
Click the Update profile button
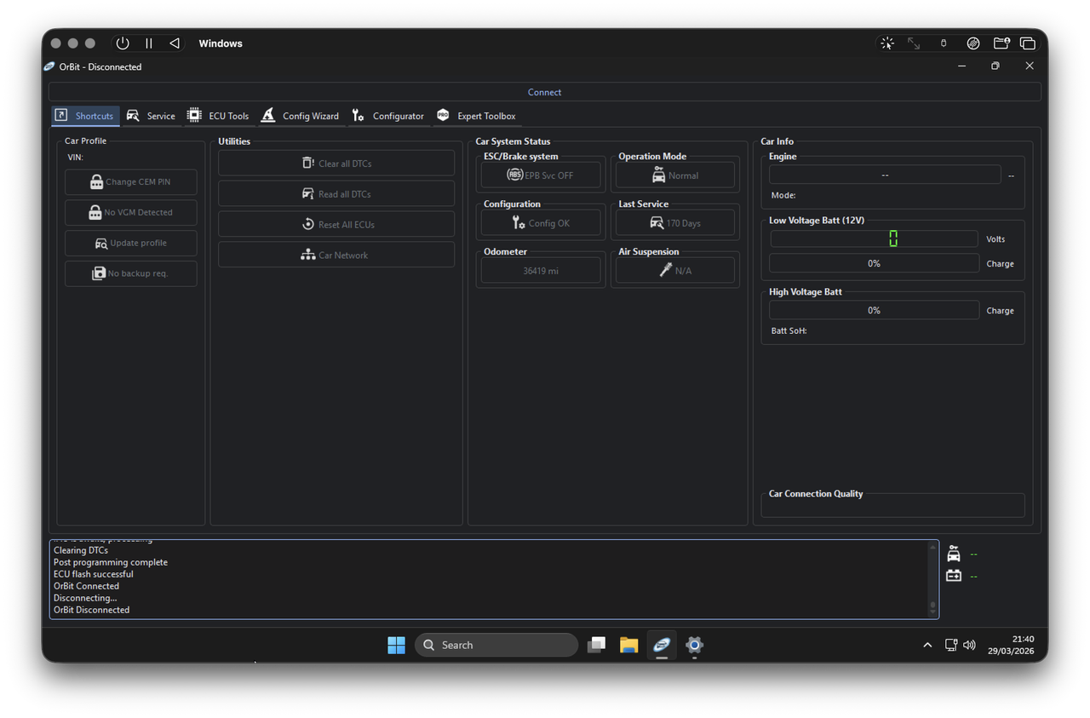click(131, 244)
